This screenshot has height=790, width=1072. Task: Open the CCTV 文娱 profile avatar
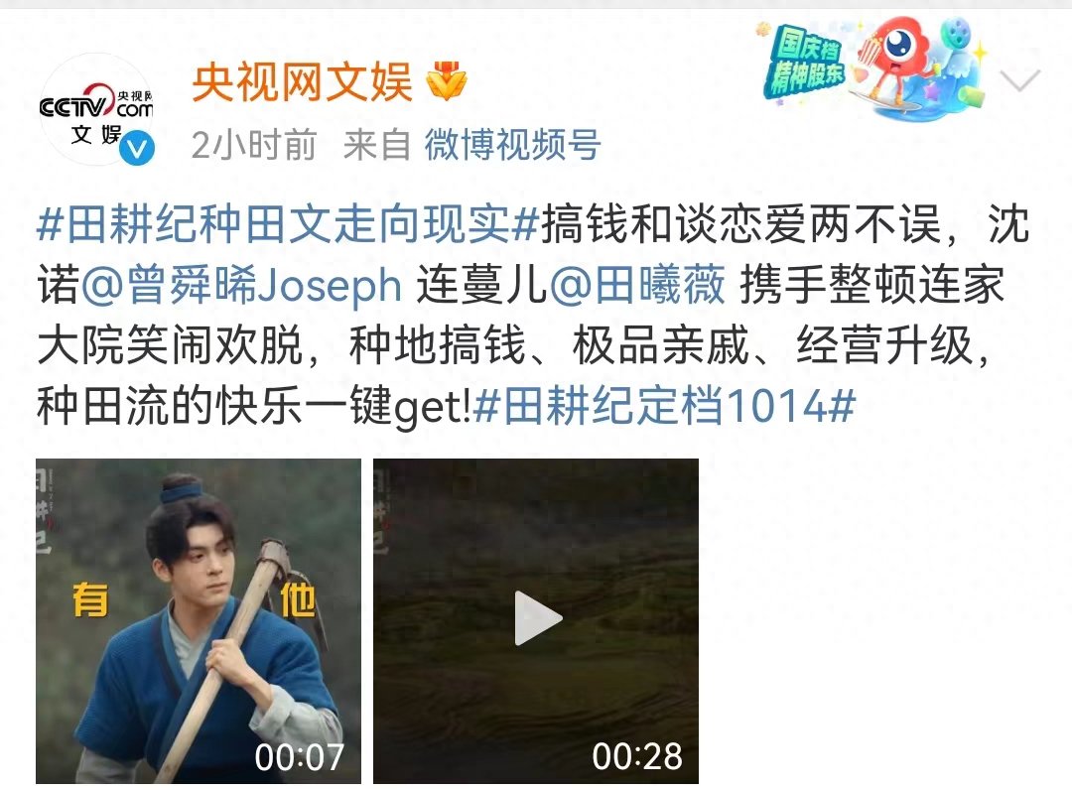[x=97, y=109]
